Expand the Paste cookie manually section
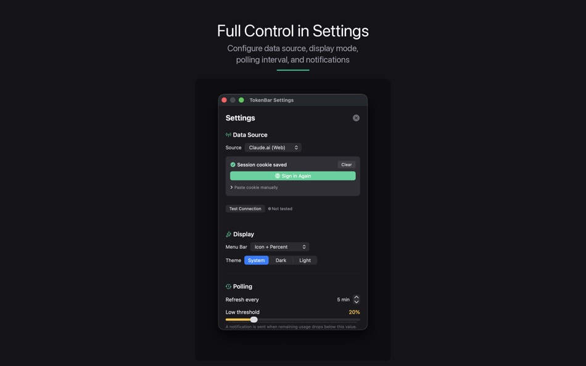Viewport: 586px width, 366px height. pos(254,187)
